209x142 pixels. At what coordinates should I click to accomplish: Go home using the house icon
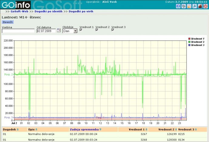point(200,6)
